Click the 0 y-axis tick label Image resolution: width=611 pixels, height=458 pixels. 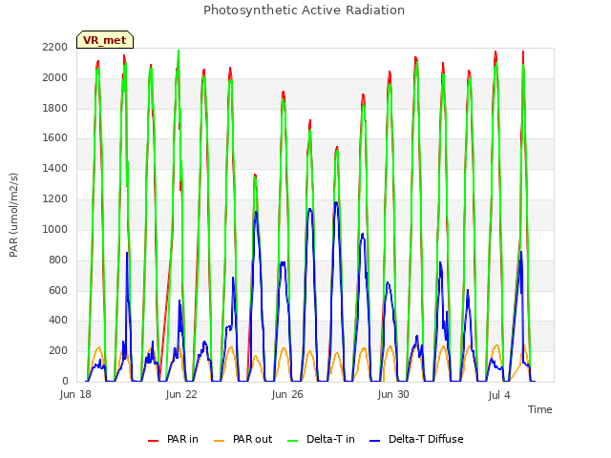click(65, 382)
